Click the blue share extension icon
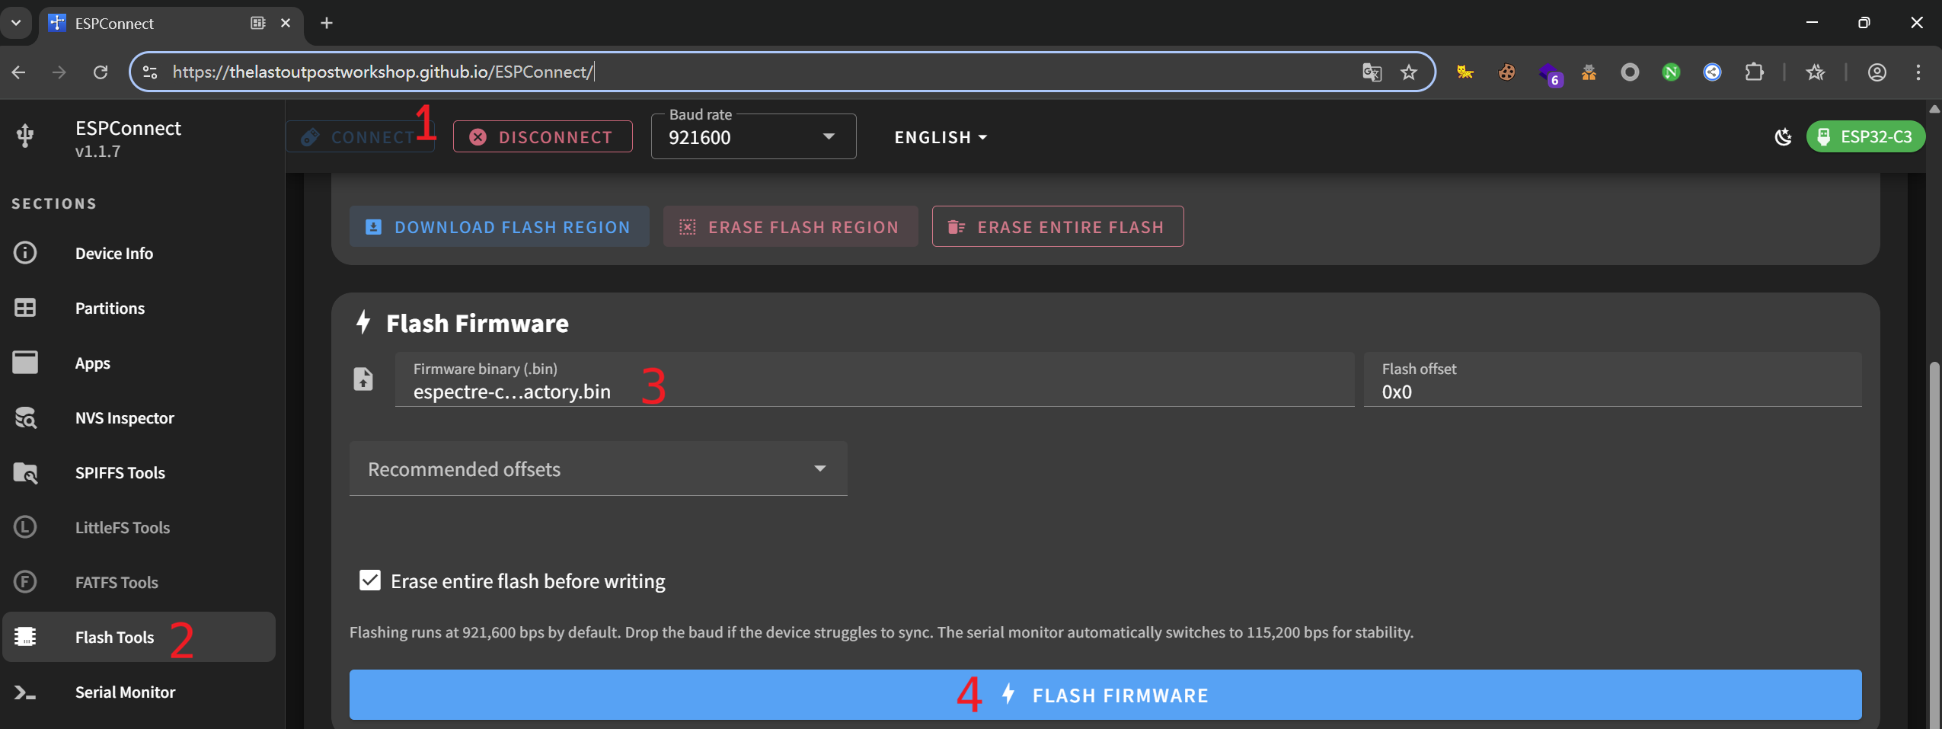 tap(1712, 72)
